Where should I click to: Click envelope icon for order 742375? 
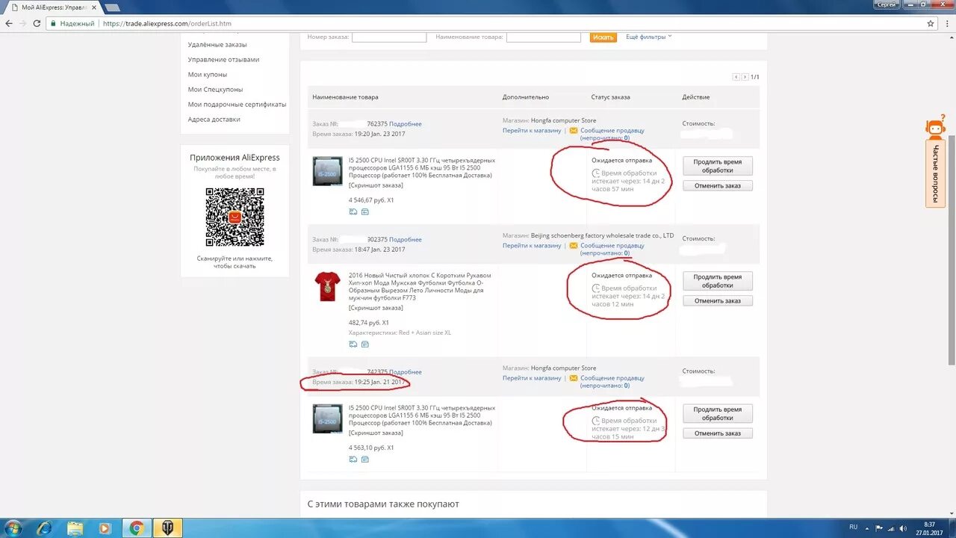(574, 378)
